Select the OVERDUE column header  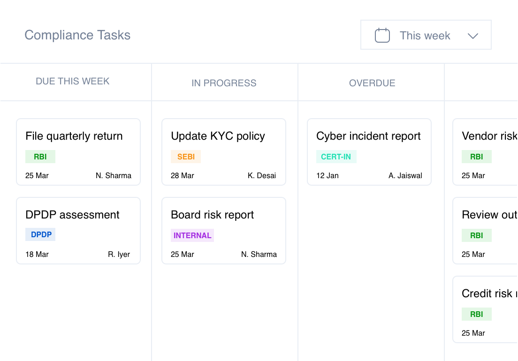point(372,83)
